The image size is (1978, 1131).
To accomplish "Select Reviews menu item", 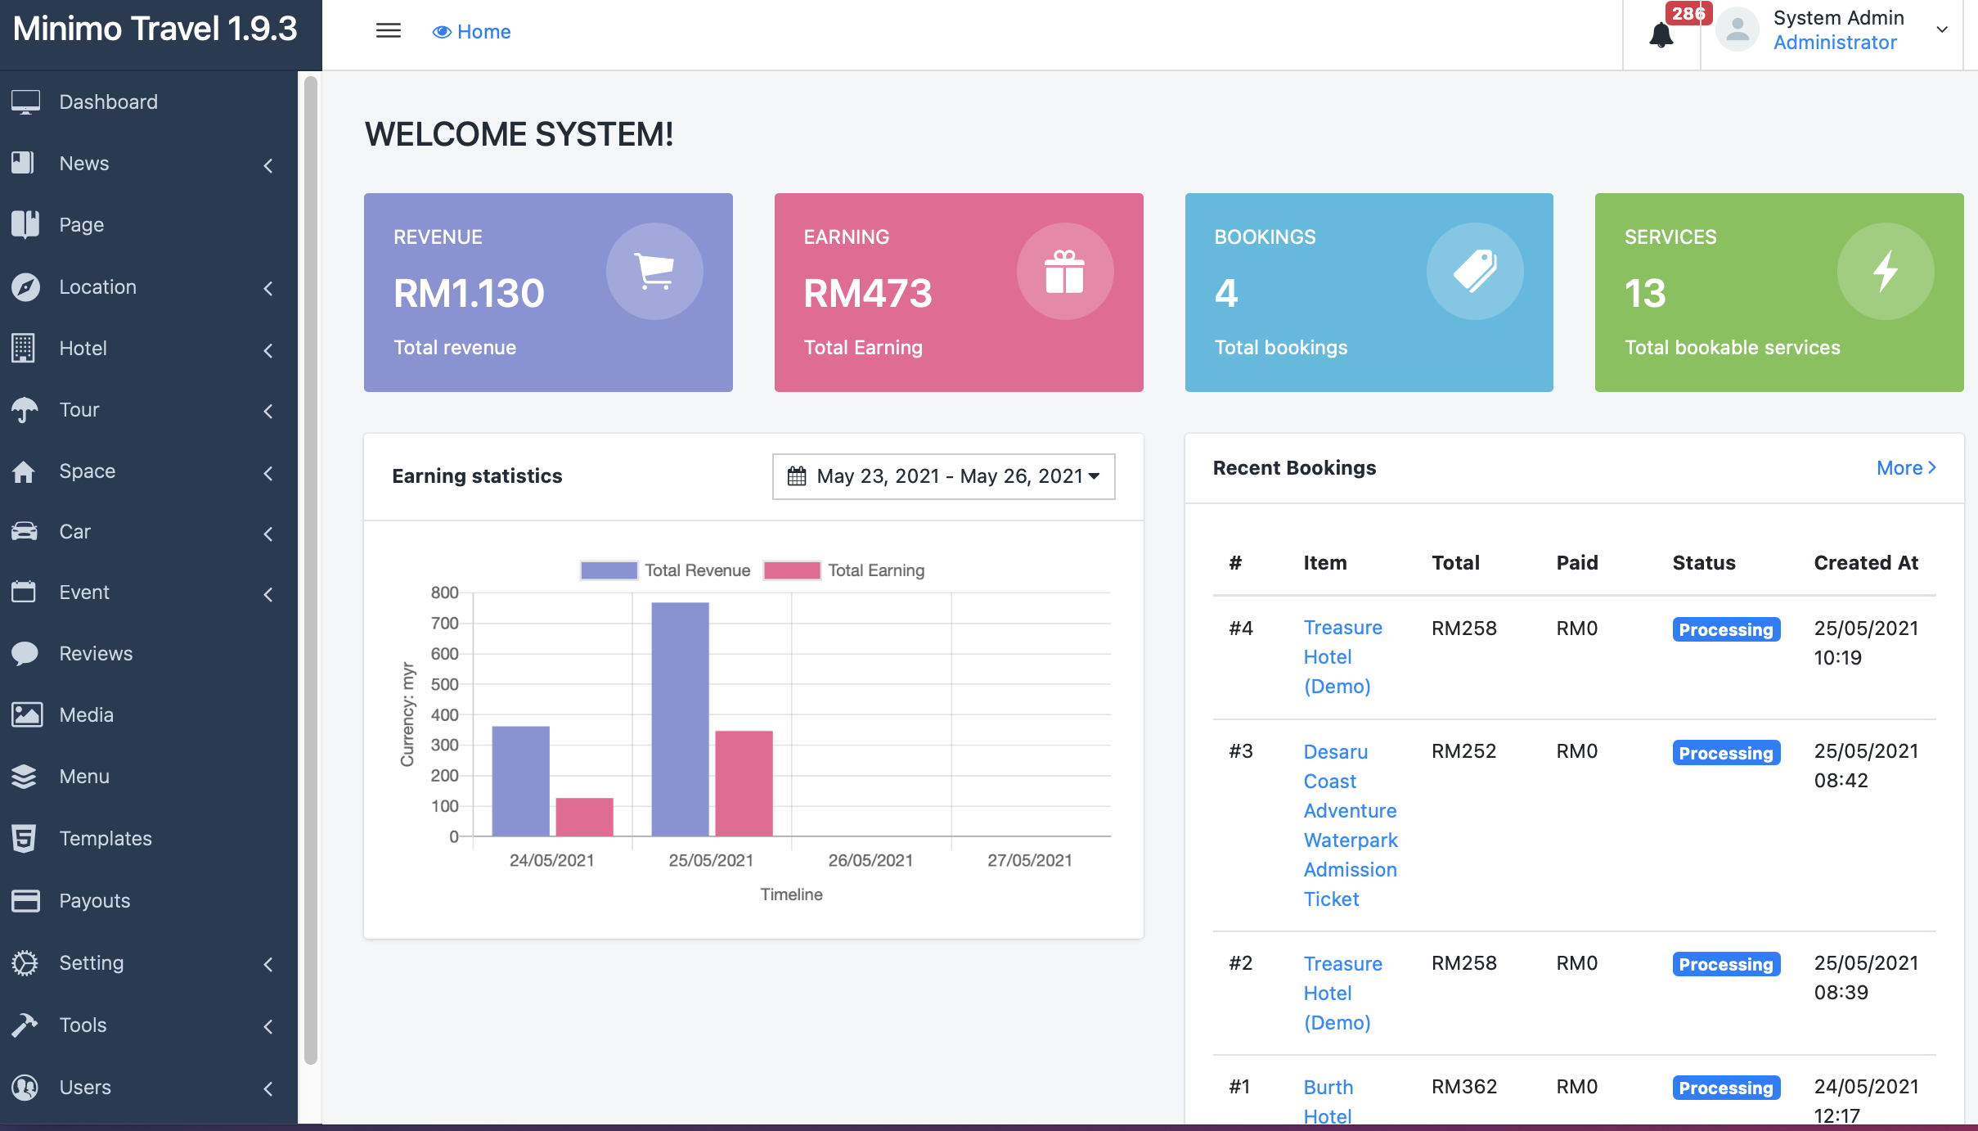I will click(x=96, y=653).
